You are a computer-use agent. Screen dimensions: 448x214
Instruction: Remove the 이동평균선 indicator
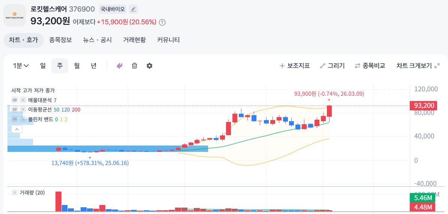pyautogui.click(x=23, y=110)
